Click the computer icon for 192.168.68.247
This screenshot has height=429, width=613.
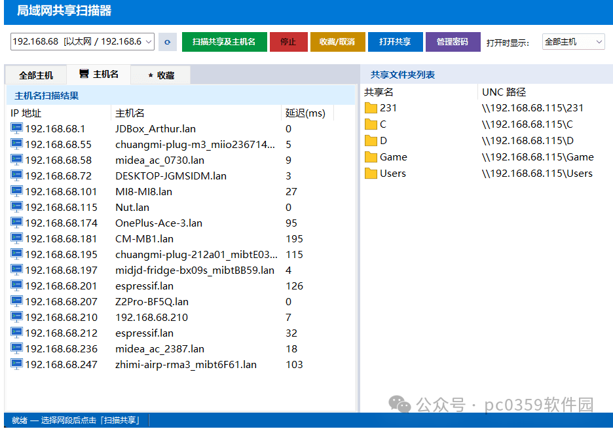coord(16,364)
